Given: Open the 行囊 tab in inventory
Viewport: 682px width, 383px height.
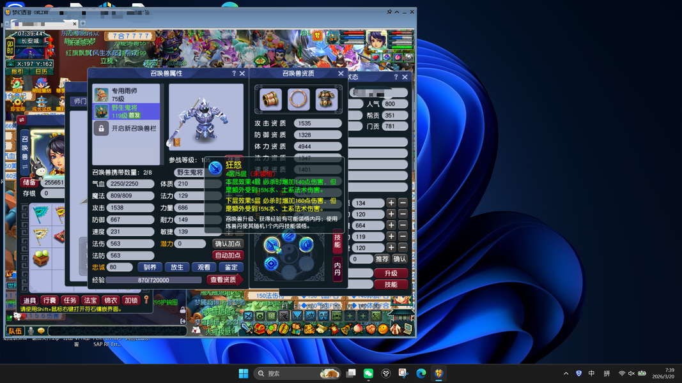Looking at the screenshot, I should click(50, 300).
